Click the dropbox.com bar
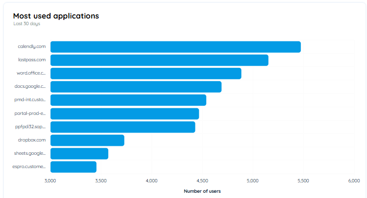The width and height of the screenshot is (367, 198). pyautogui.click(x=87, y=141)
